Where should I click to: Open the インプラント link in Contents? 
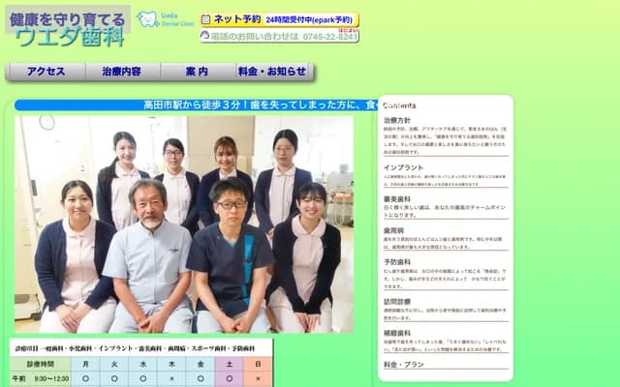(x=403, y=168)
